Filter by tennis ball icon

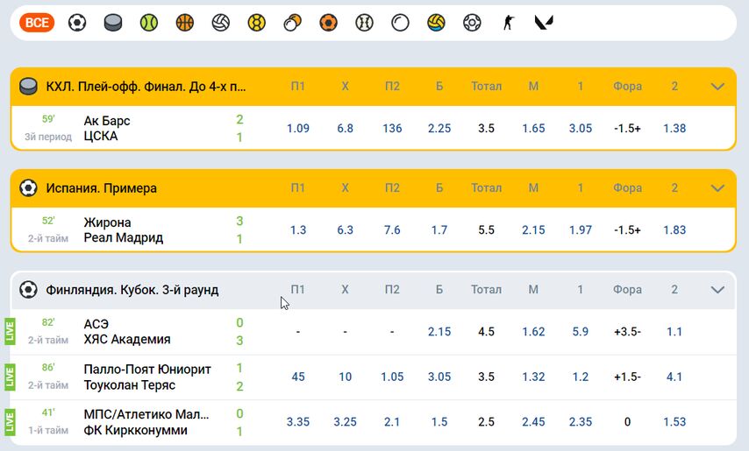pyautogui.click(x=149, y=23)
